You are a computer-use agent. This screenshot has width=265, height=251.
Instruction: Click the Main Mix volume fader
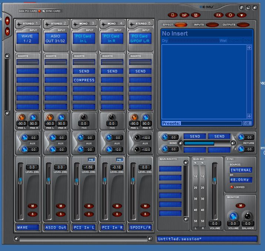click(x=215, y=180)
